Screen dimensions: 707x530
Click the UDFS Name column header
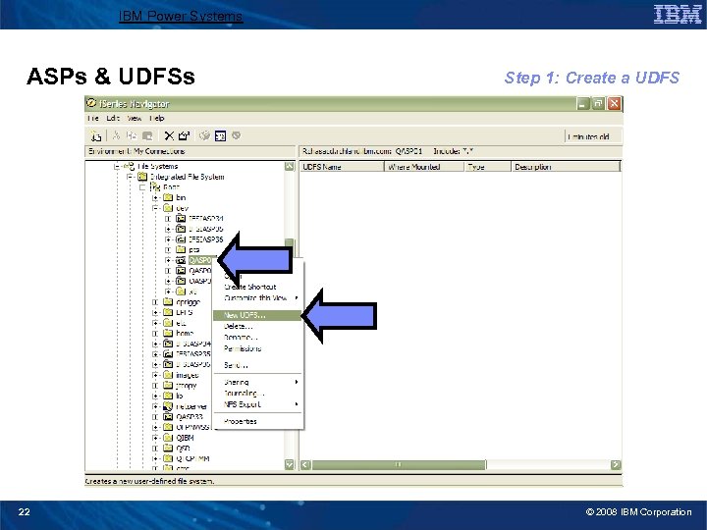click(343, 167)
